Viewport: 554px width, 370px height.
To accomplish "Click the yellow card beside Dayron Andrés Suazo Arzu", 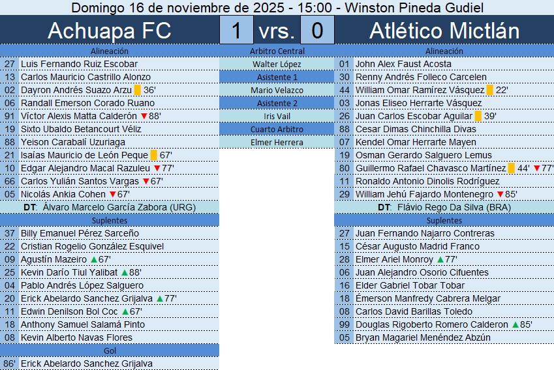I will pos(138,90).
